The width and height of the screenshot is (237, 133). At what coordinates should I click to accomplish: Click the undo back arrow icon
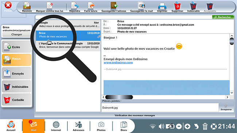click(x=196, y=126)
